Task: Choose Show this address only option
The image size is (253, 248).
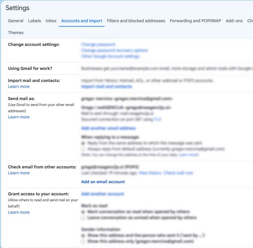Action: pos(83,241)
